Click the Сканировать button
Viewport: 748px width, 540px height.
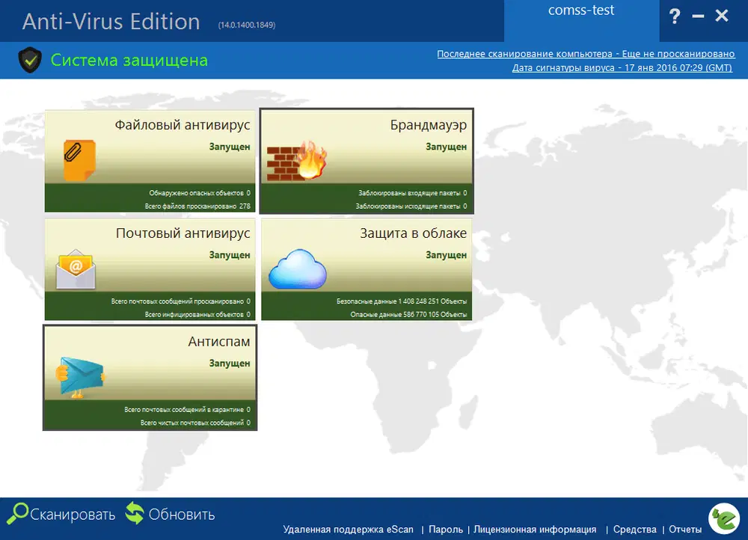pyautogui.click(x=61, y=515)
